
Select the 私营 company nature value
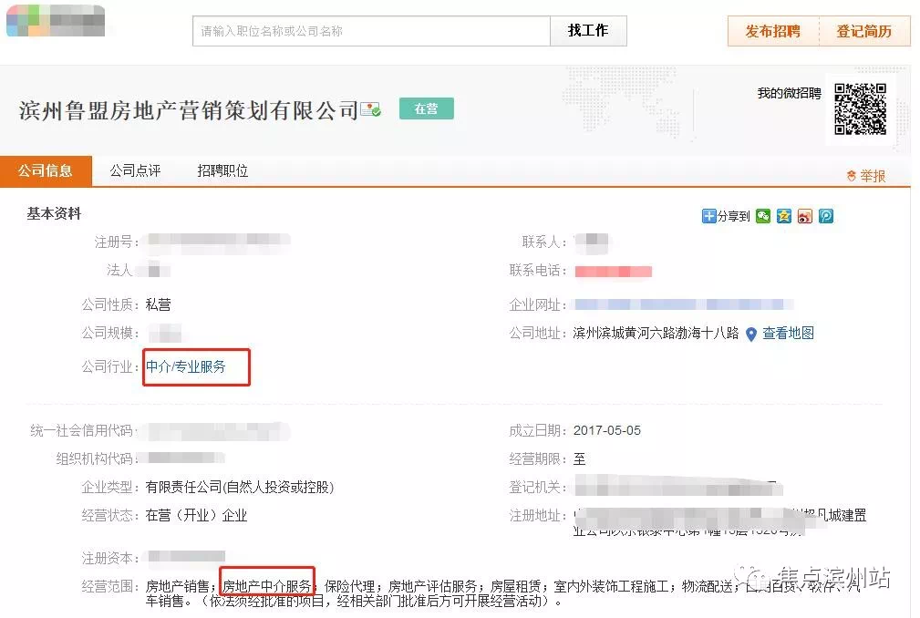point(158,304)
